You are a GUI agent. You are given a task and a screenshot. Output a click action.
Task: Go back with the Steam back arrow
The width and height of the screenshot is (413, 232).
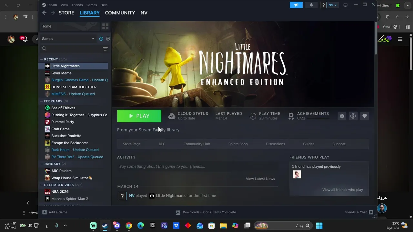[45, 13]
